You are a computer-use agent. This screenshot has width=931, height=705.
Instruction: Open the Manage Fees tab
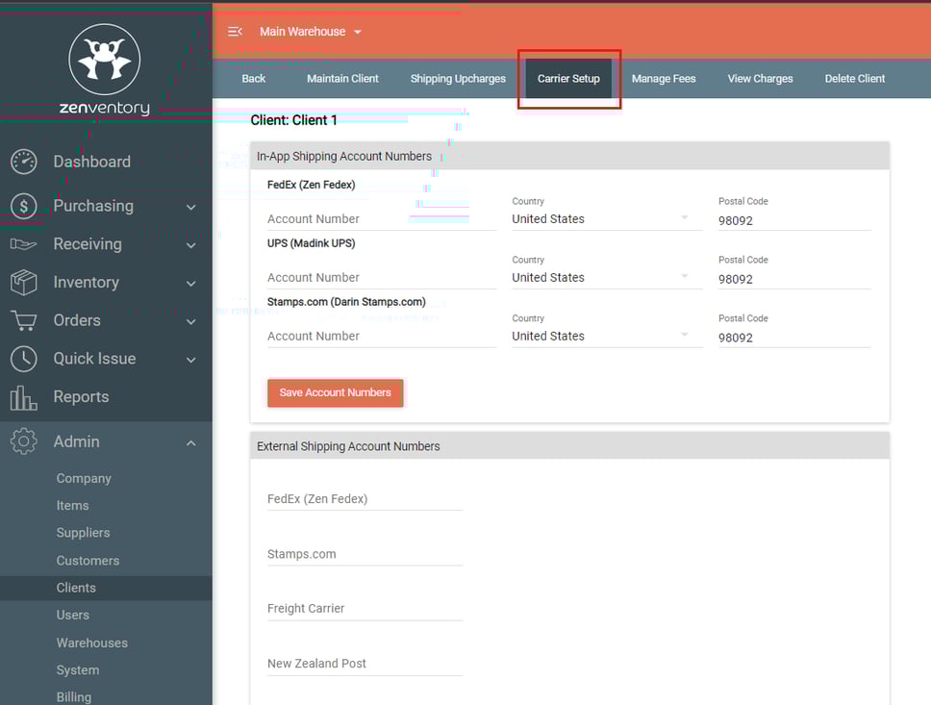(x=664, y=79)
